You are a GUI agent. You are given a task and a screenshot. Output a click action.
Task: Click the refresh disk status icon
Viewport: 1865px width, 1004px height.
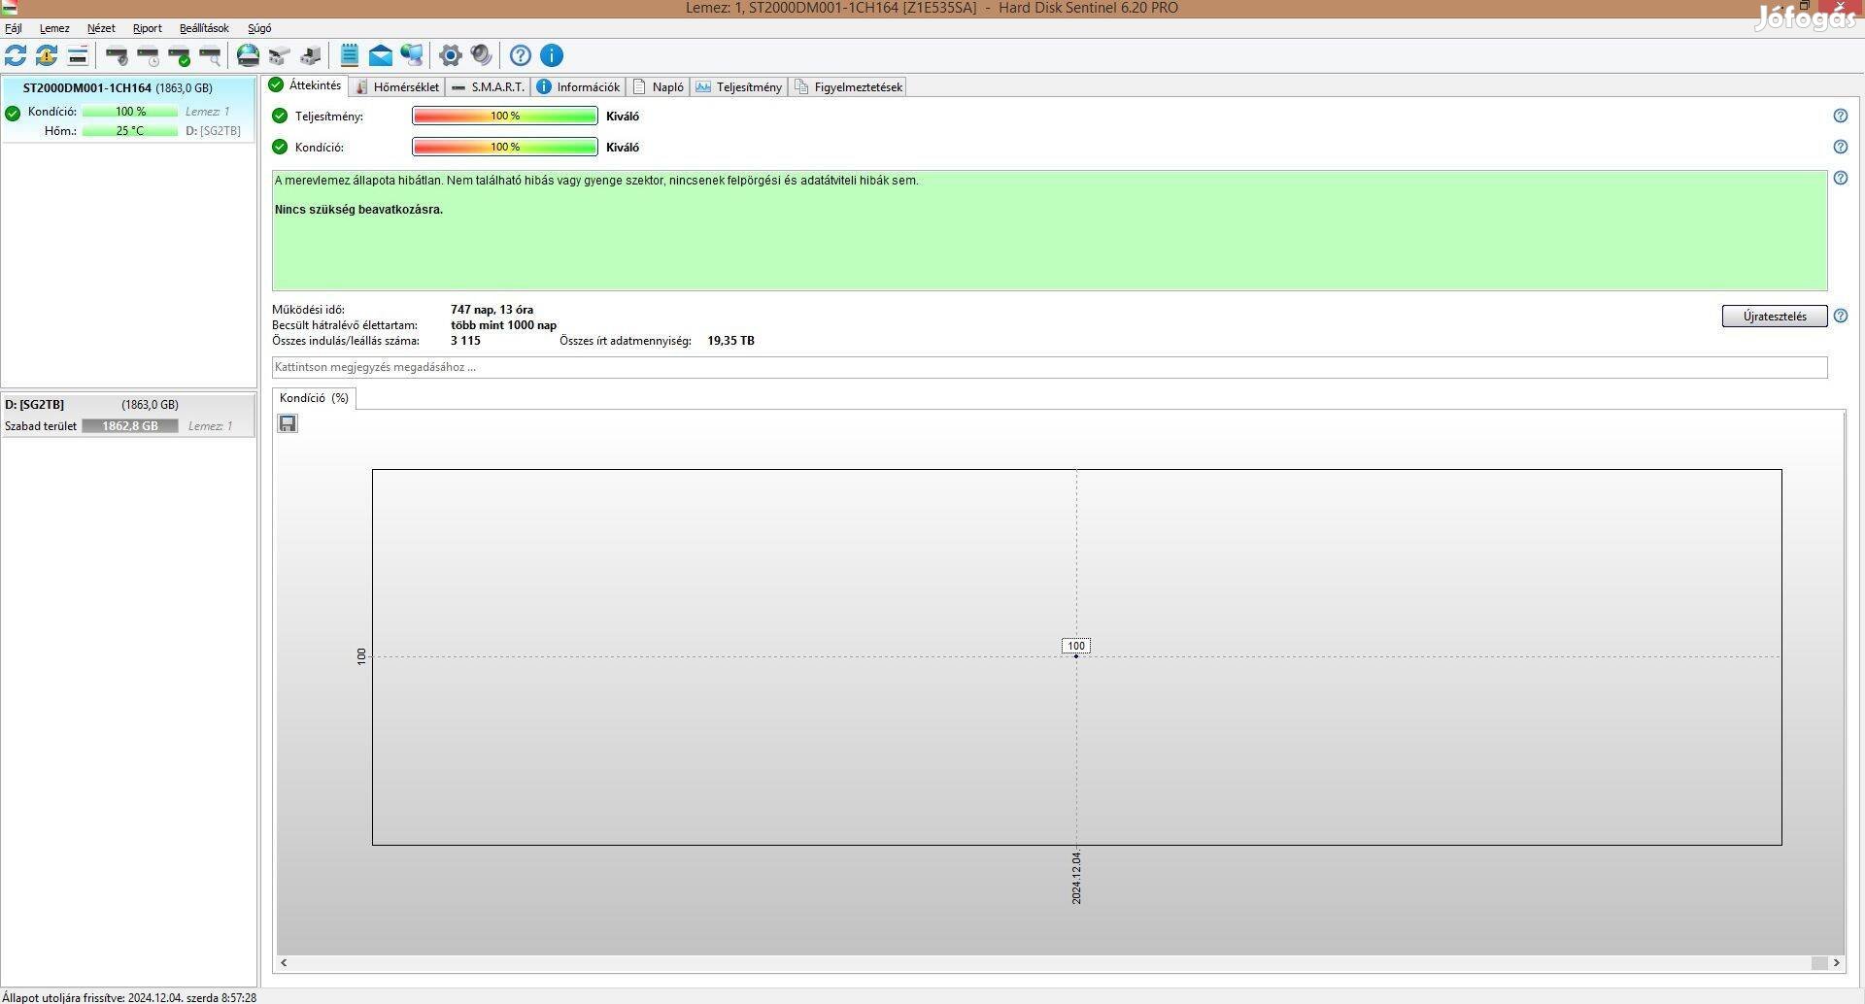click(16, 55)
